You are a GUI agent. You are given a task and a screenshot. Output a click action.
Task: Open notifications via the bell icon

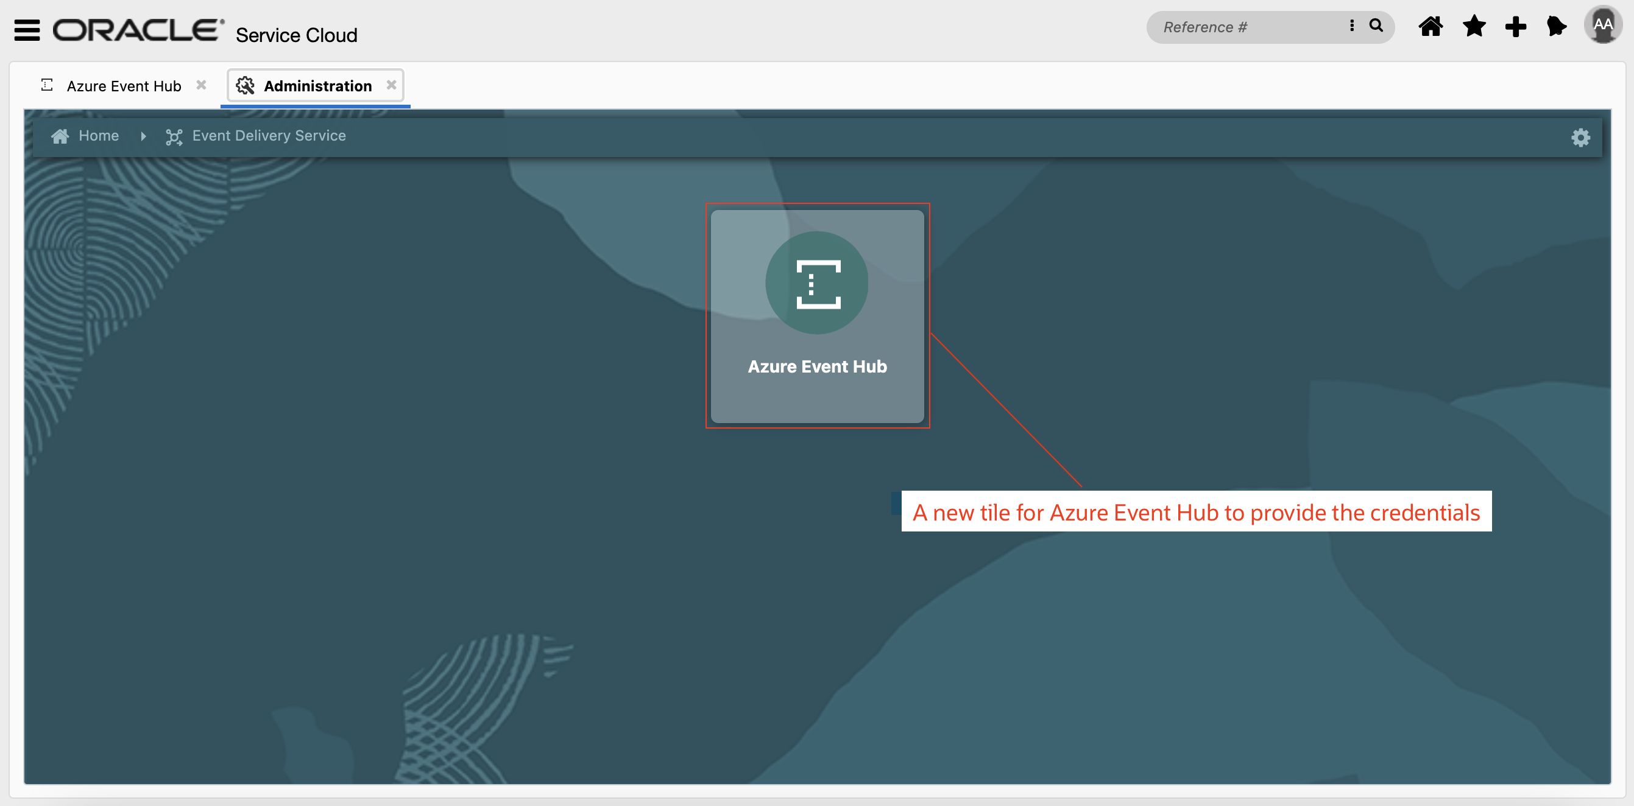coord(1556,27)
